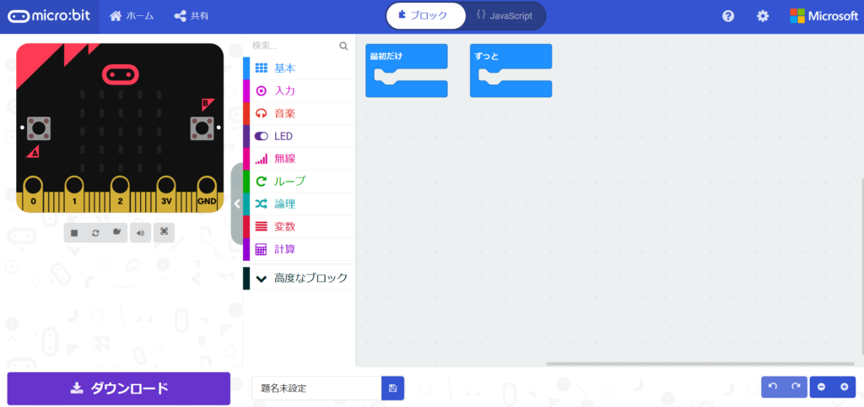Open the 音楽 block category
Image resolution: width=864 pixels, height=407 pixels.
[x=300, y=114]
